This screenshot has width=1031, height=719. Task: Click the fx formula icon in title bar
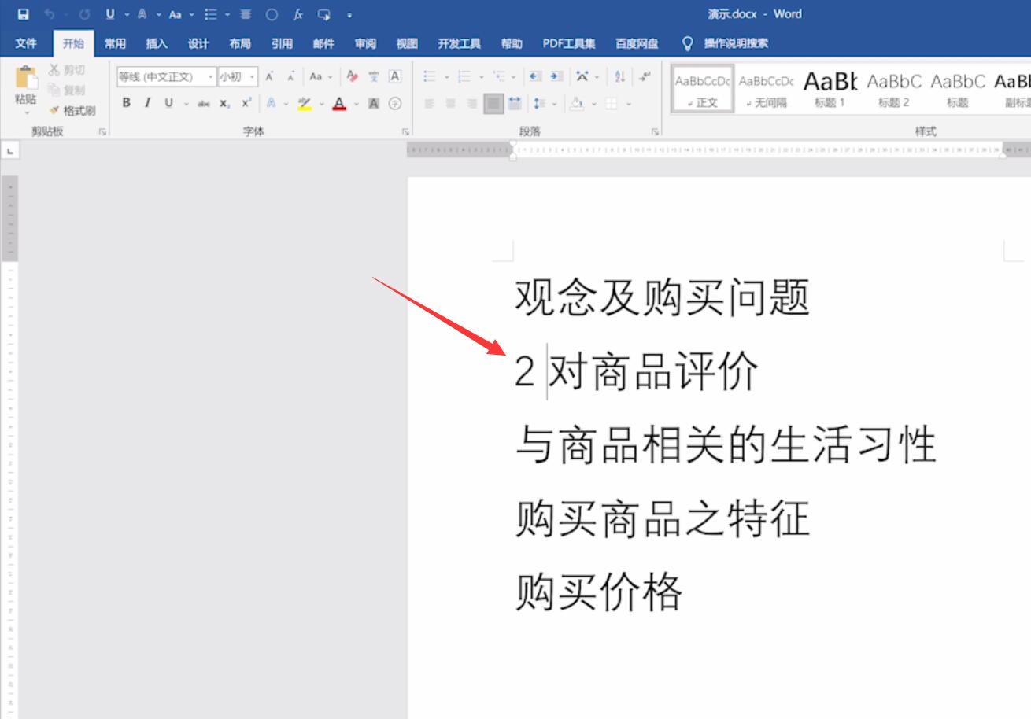(x=298, y=14)
